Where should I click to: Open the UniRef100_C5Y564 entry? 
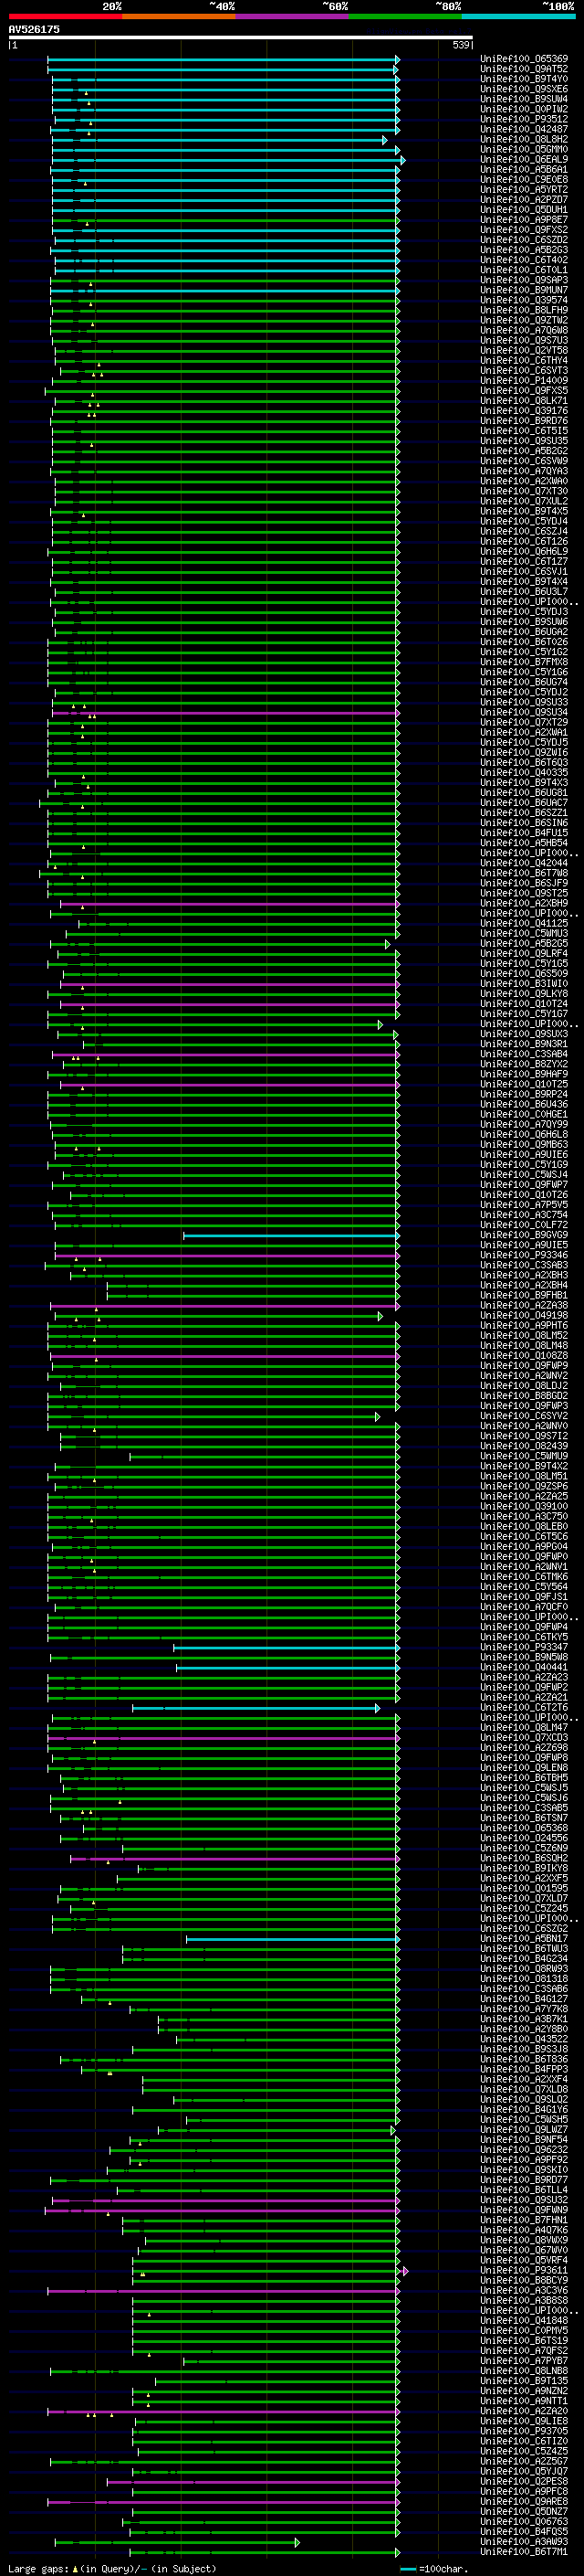pos(524,1587)
